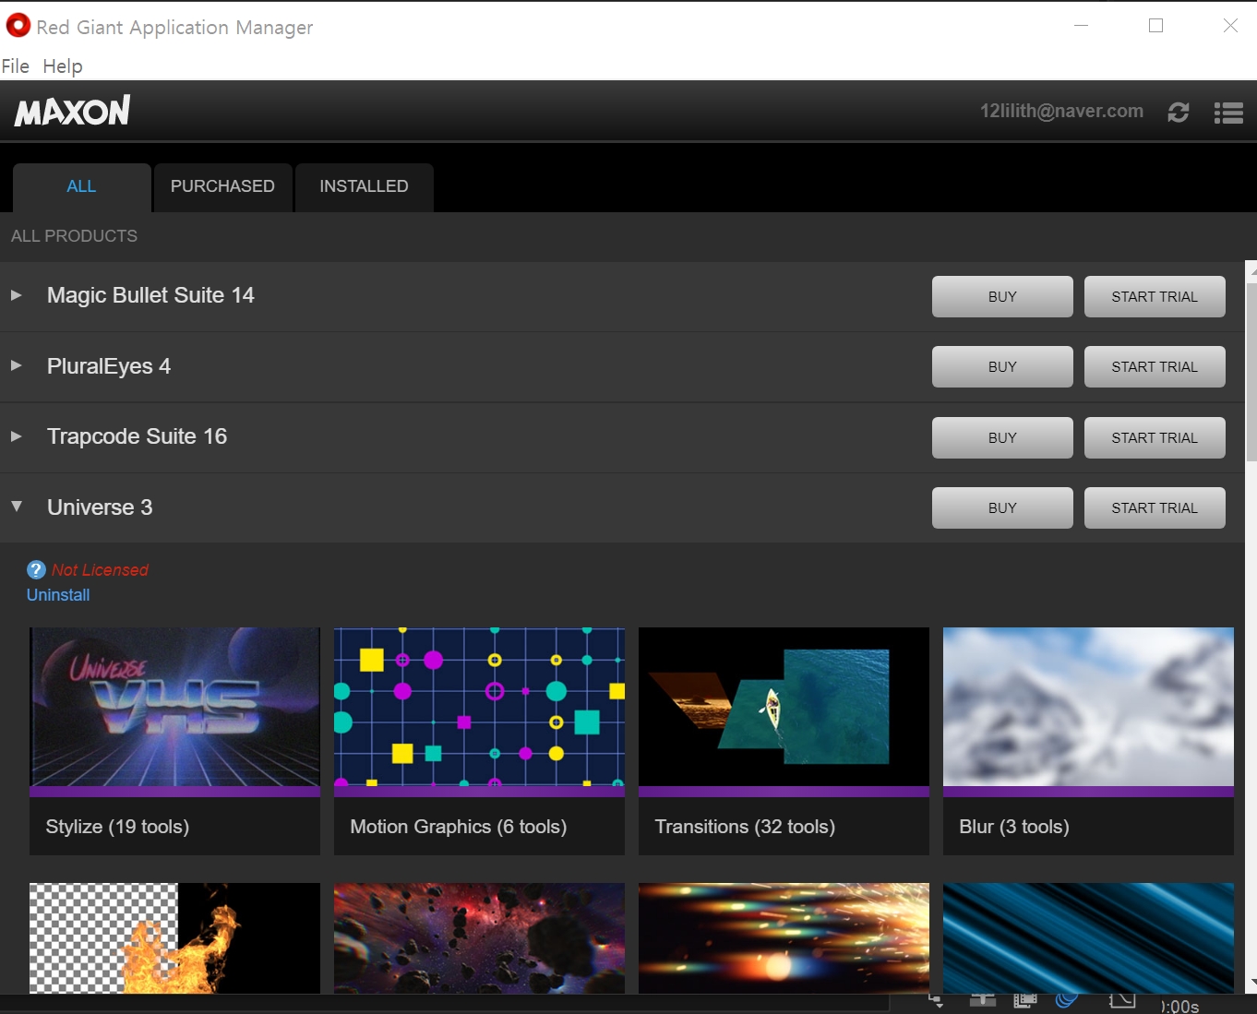Open the File menu
This screenshot has height=1014, width=1257.
(16, 66)
